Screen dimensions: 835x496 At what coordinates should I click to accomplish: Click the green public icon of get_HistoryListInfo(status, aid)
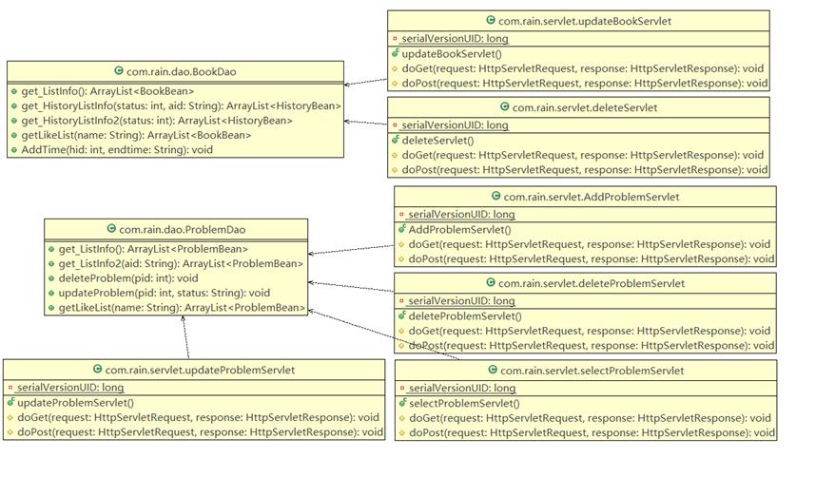coord(14,105)
